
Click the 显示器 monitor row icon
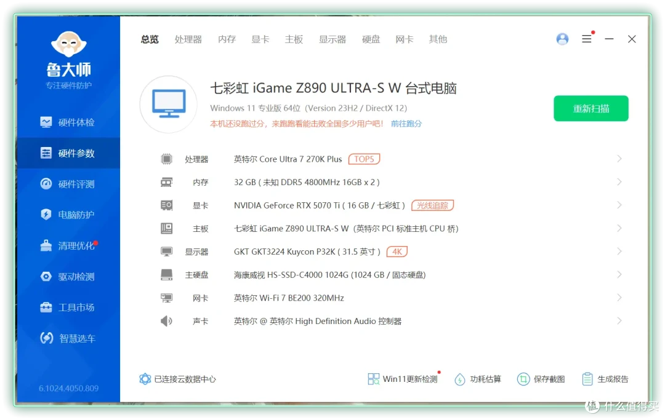pyautogui.click(x=166, y=252)
